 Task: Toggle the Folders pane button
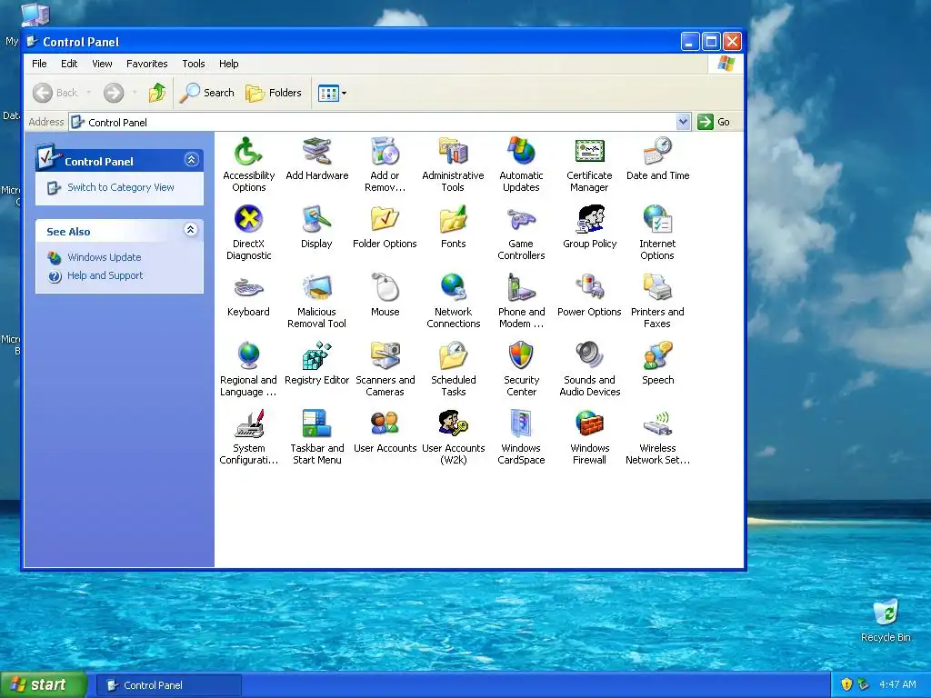pos(274,93)
